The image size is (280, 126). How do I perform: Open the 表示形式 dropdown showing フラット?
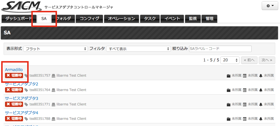tap(56, 49)
